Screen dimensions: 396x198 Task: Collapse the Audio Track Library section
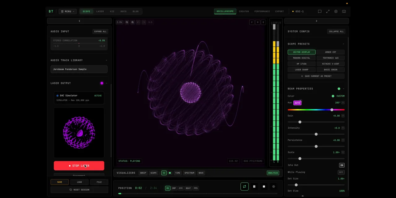tap(106, 60)
